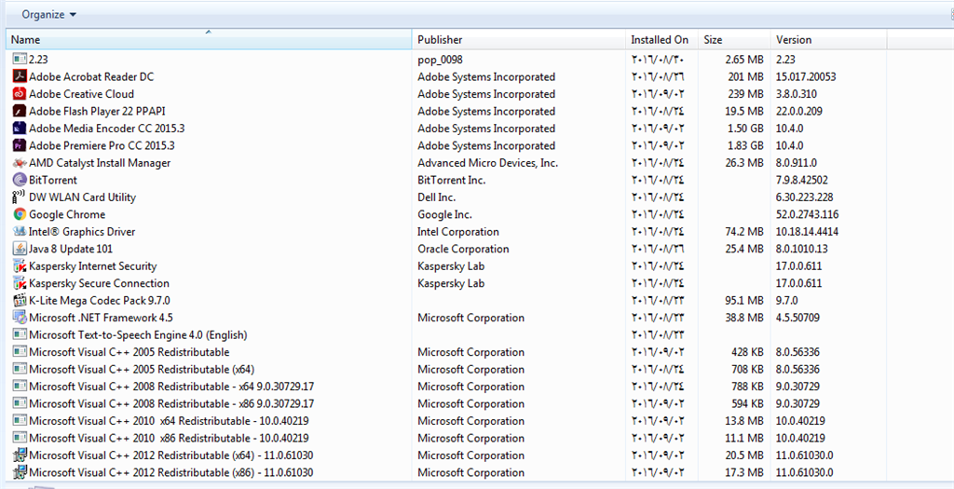Click the Java 8 Update 101 icon

point(20,249)
